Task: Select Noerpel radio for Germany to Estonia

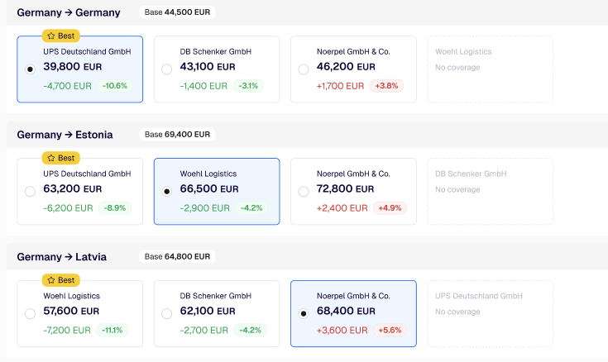Action: (x=304, y=192)
